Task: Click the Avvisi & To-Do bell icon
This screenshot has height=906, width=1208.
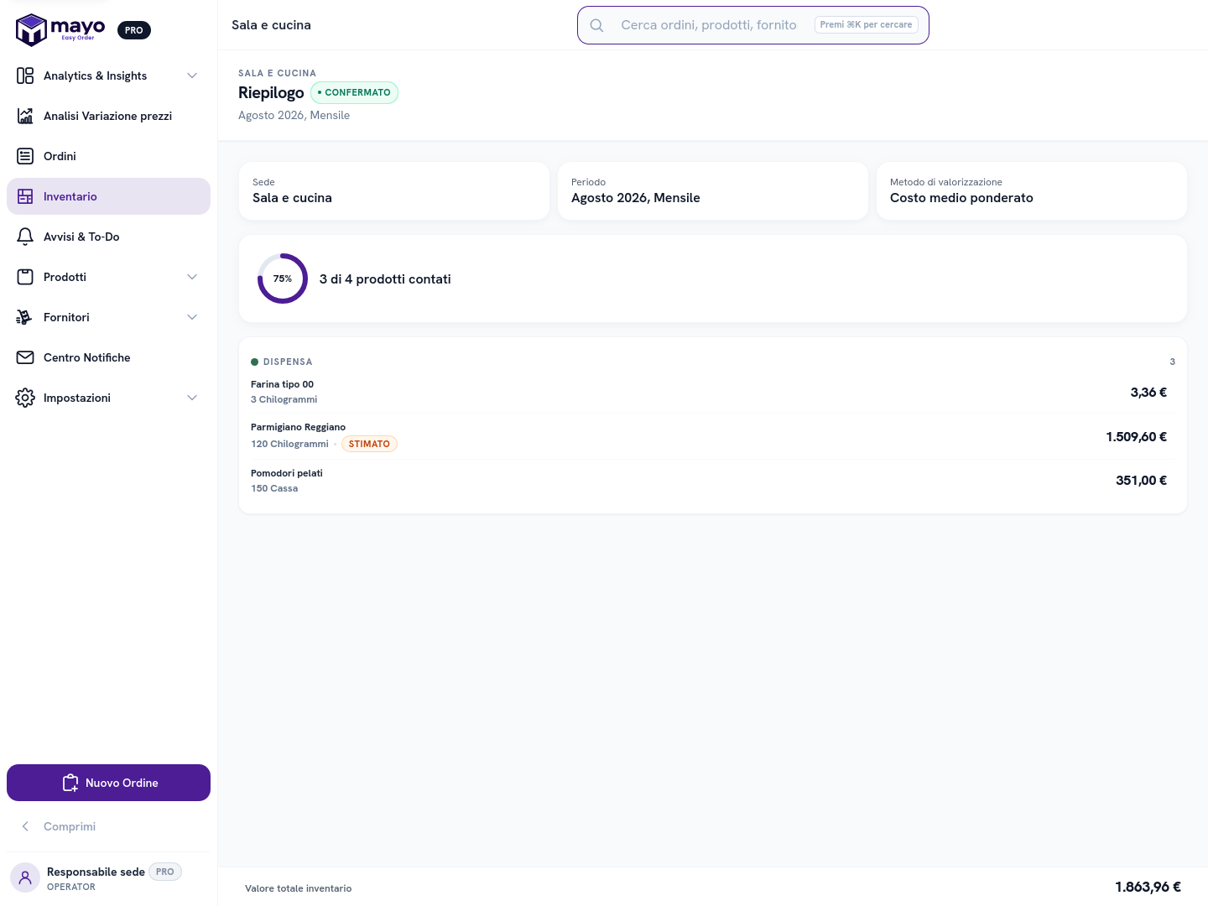Action: 25,237
